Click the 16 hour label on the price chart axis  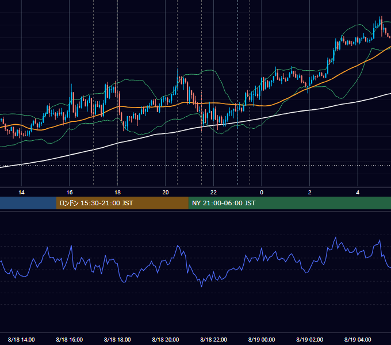pos(70,193)
